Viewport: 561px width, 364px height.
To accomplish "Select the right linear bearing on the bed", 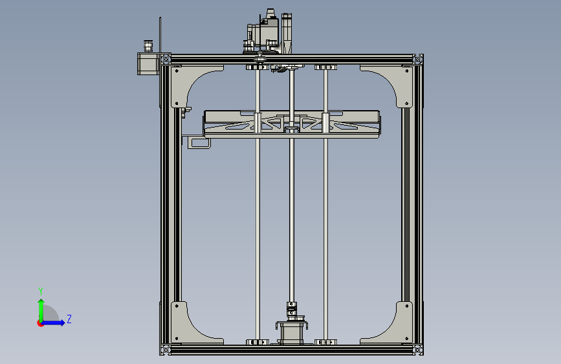I will (x=325, y=122).
